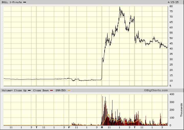This screenshot has width=184, height=130.
Task: Click the price axis label 50
Action: point(171,38)
